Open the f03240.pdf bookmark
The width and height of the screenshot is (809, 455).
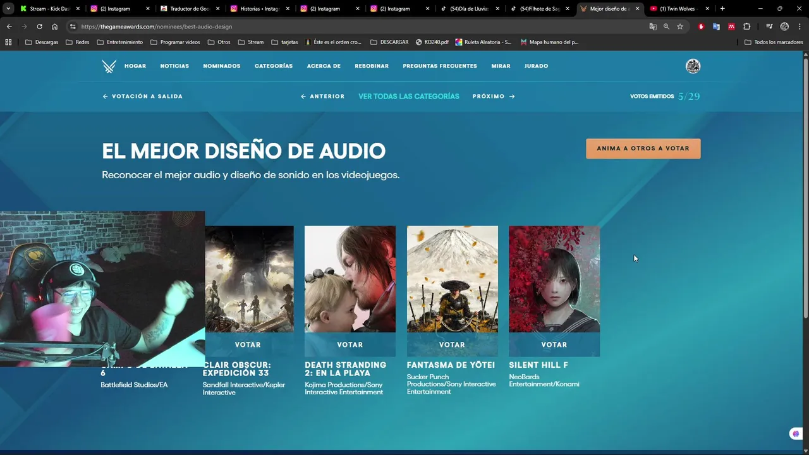click(x=432, y=42)
